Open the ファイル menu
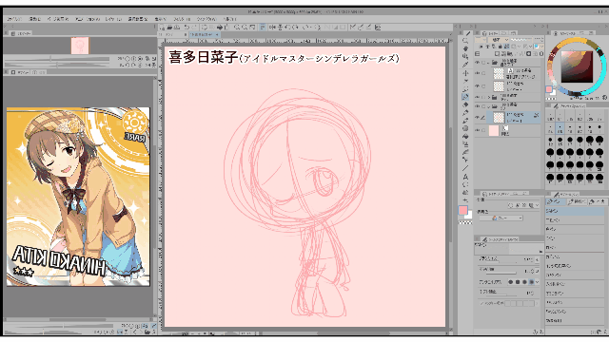The height and width of the screenshot is (342, 609). tap(14, 19)
